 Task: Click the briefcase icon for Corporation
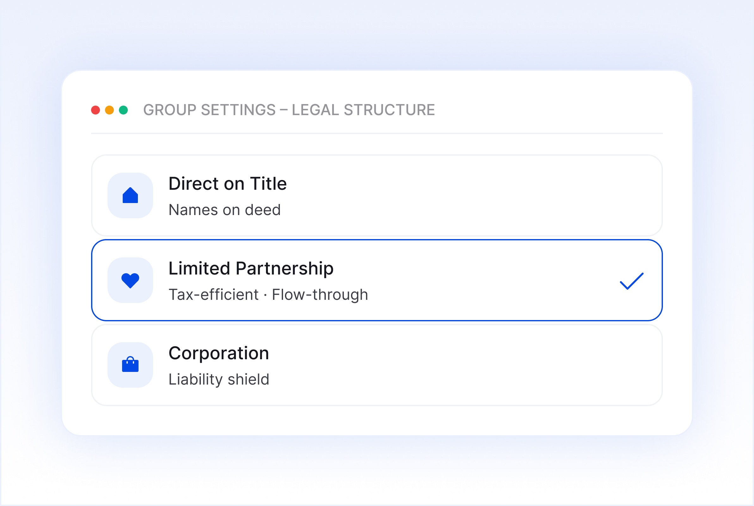pos(130,365)
